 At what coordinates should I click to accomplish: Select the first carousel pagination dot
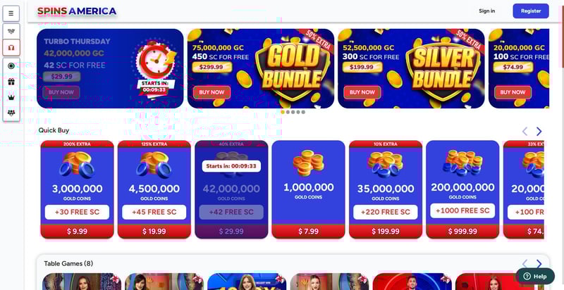tap(283, 112)
